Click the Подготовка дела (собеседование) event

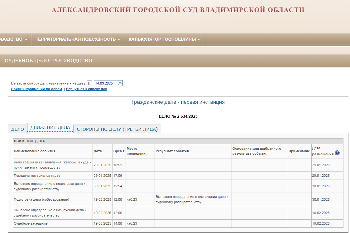[41, 199]
